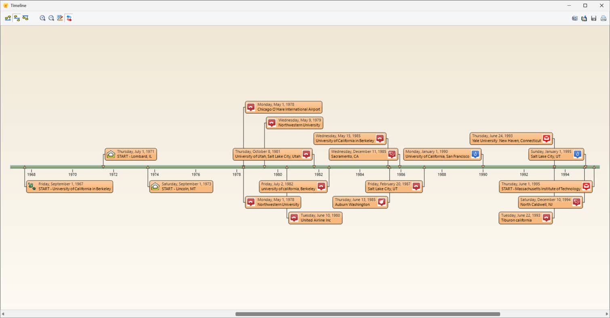Screen dimensions: 610x318
Task: Click the date text Tuesday, June 10, 1980
Action: tap(320, 215)
